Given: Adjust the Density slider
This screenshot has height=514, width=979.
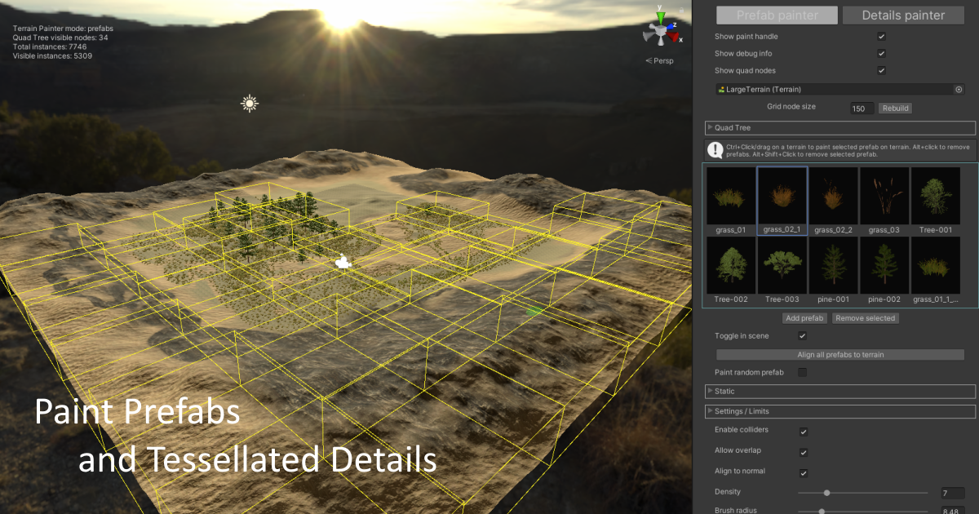Looking at the screenshot, I should (863, 493).
